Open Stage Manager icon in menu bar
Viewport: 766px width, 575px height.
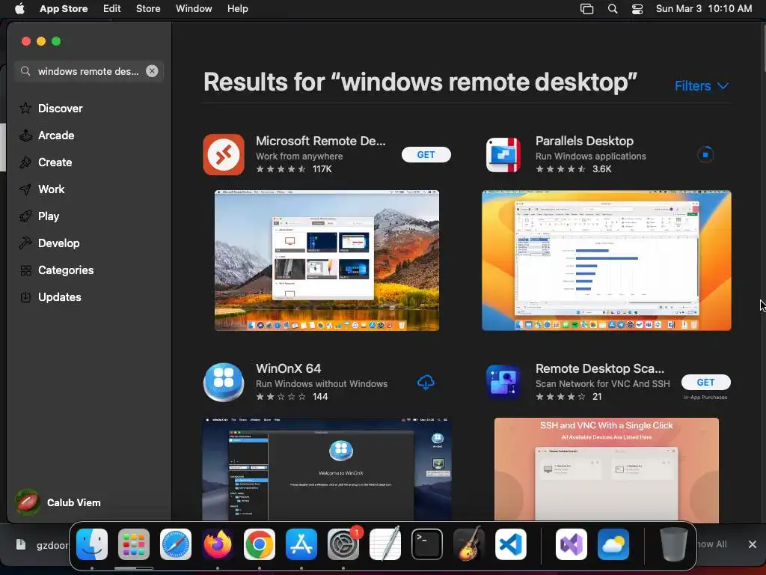coord(586,9)
